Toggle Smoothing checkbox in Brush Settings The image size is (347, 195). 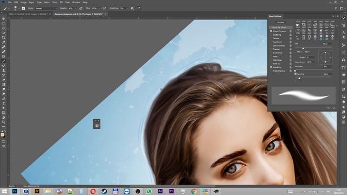pos(271,67)
